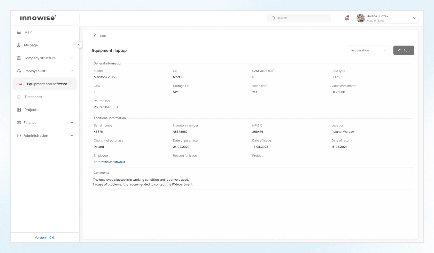The image size is (434, 253).
Task: Click the Employee list people icon
Action: click(x=19, y=71)
